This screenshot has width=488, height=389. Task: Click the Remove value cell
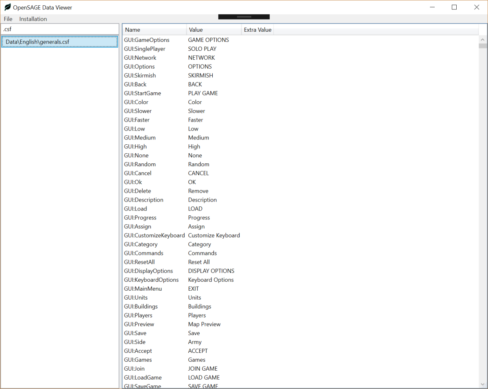click(198, 191)
